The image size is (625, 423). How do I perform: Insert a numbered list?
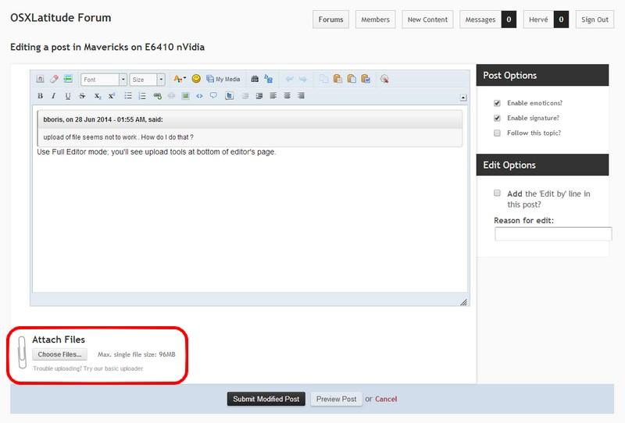tap(142, 95)
